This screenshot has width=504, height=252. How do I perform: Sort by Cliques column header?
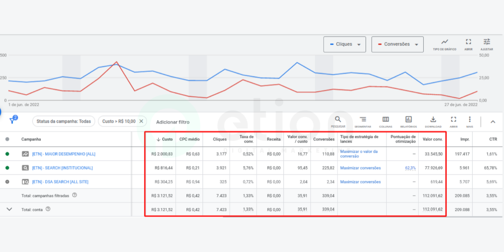click(220, 139)
